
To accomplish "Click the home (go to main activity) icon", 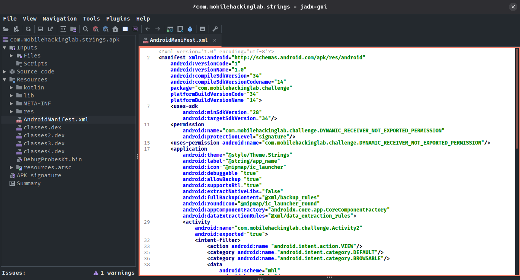I will tap(115, 29).
